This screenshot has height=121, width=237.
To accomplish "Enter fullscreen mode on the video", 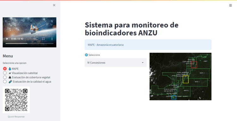I will point(43,39).
